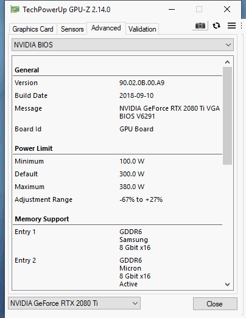Image resolution: width=246 pixels, height=318 pixels.
Task: Expand the NVIDIA BIOS dropdown
Action: [122, 45]
